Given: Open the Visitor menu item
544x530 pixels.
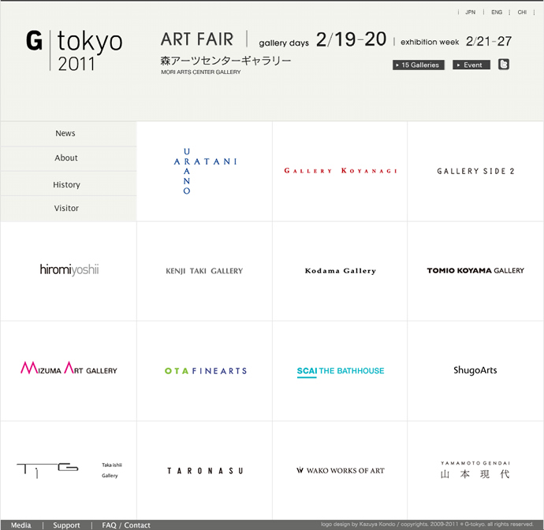Looking at the screenshot, I should tap(69, 209).
